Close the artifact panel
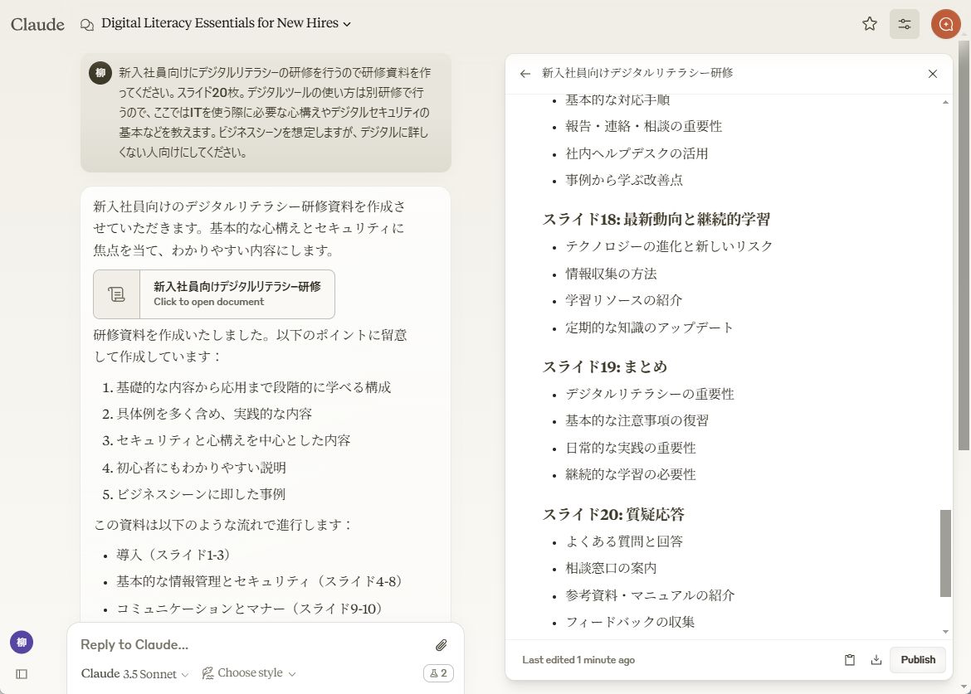Image resolution: width=971 pixels, height=694 pixels. click(933, 74)
